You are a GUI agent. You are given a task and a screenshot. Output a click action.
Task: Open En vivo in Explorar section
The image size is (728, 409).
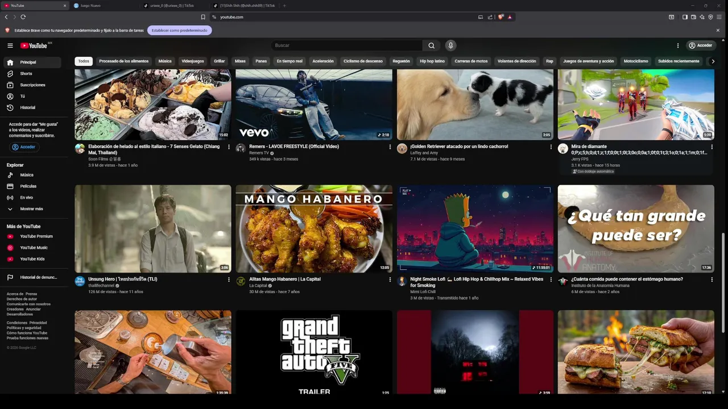32,198
